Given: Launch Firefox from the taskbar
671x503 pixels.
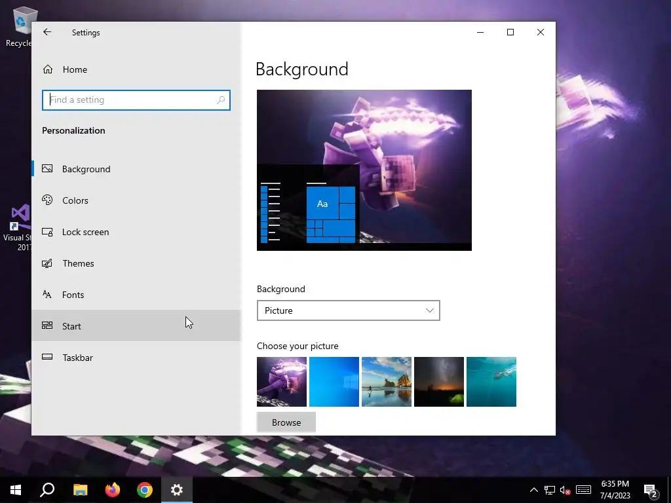Looking at the screenshot, I should coord(113,490).
